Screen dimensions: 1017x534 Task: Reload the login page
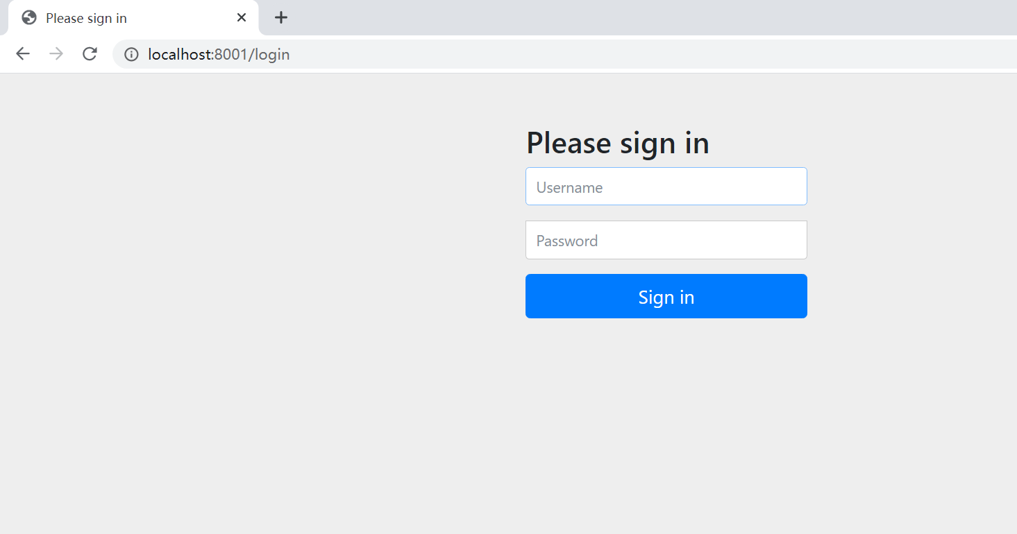tap(90, 54)
